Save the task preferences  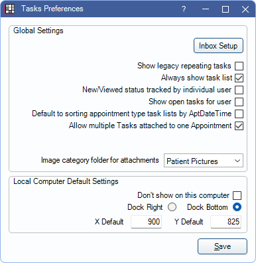[x=222, y=246]
